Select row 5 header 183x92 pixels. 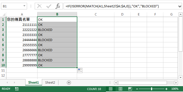[3, 40]
